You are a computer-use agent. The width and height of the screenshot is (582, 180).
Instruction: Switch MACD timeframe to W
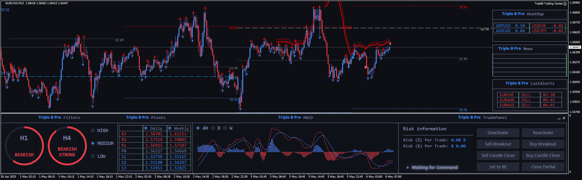coord(225,128)
